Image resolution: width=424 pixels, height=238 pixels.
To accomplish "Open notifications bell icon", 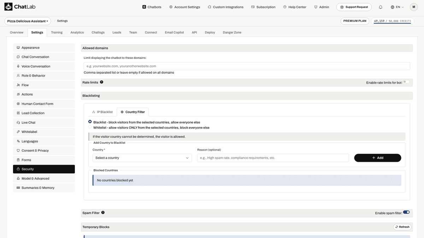I will point(381,7).
